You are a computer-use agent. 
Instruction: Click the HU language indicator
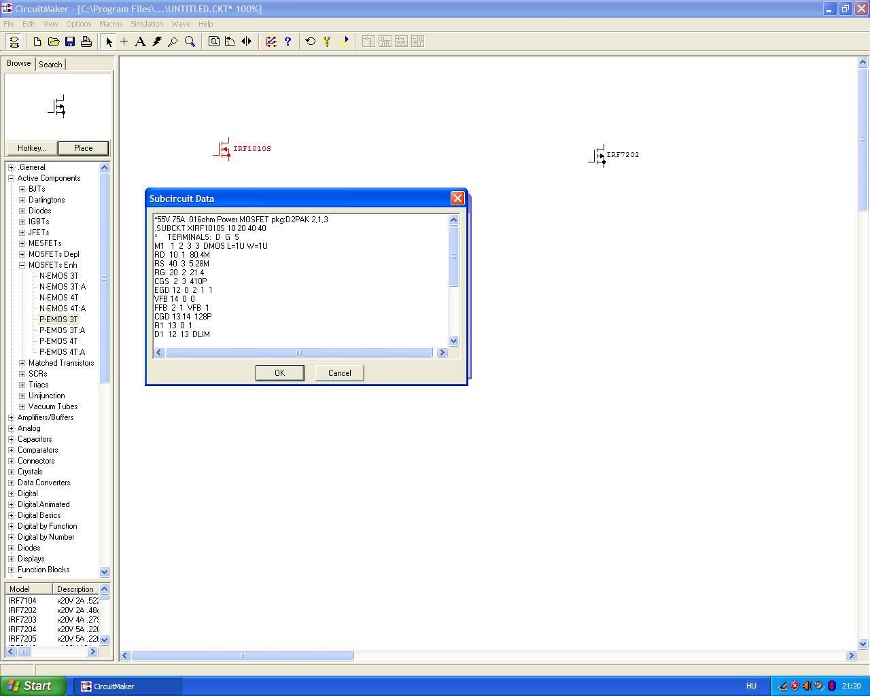[x=751, y=686]
